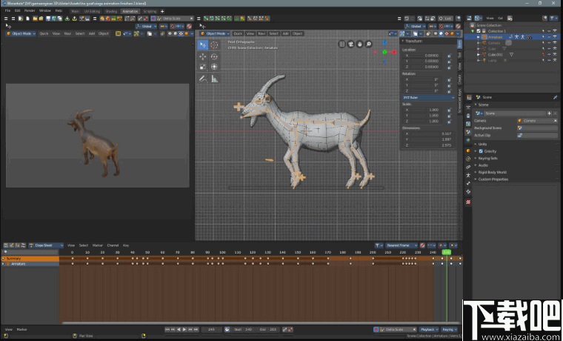Click the green current frame marker in timeline
This screenshot has width=563, height=341.
[446, 252]
